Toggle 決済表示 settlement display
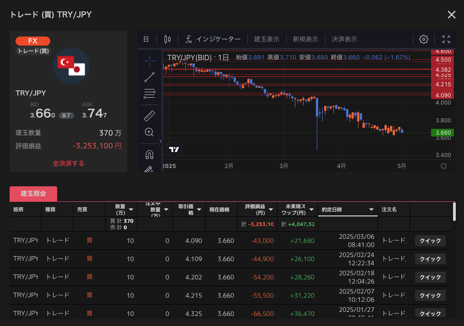The image size is (464, 326). pyautogui.click(x=344, y=39)
